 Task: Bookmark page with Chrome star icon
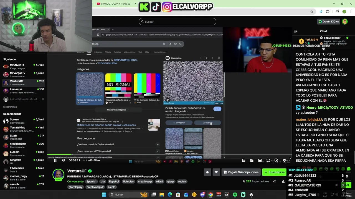tap(312, 12)
